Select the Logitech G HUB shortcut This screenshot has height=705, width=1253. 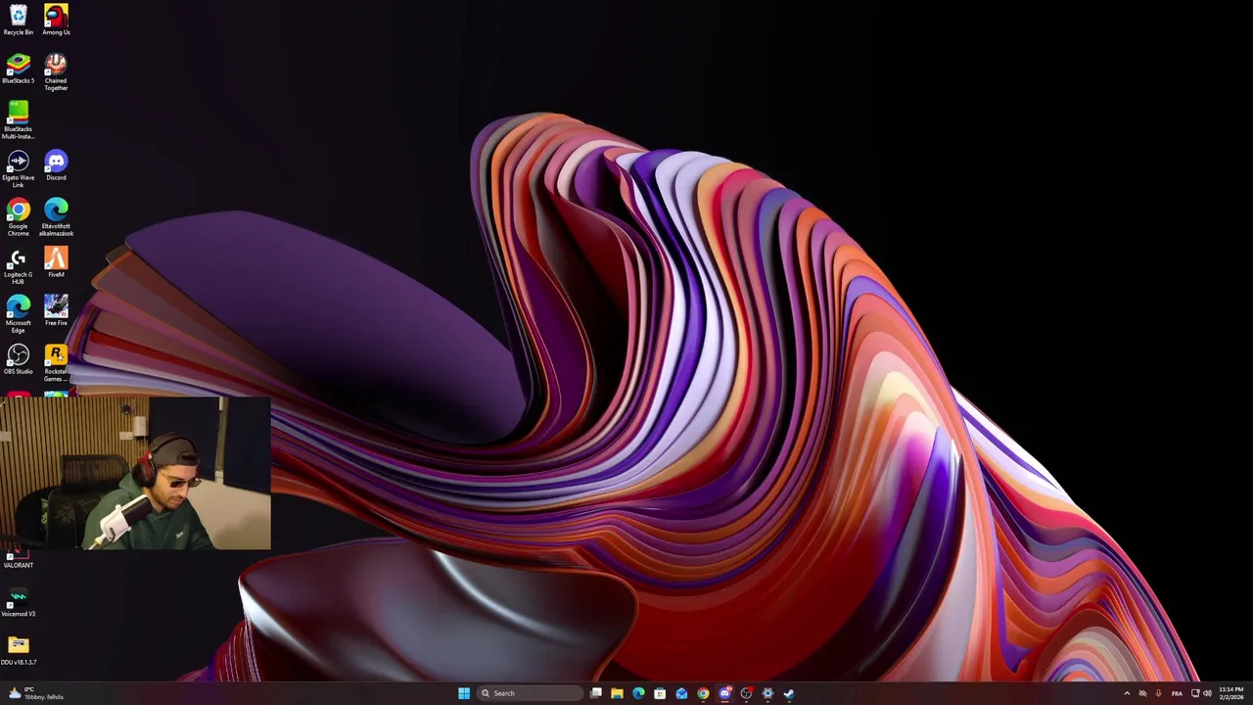pyautogui.click(x=18, y=266)
